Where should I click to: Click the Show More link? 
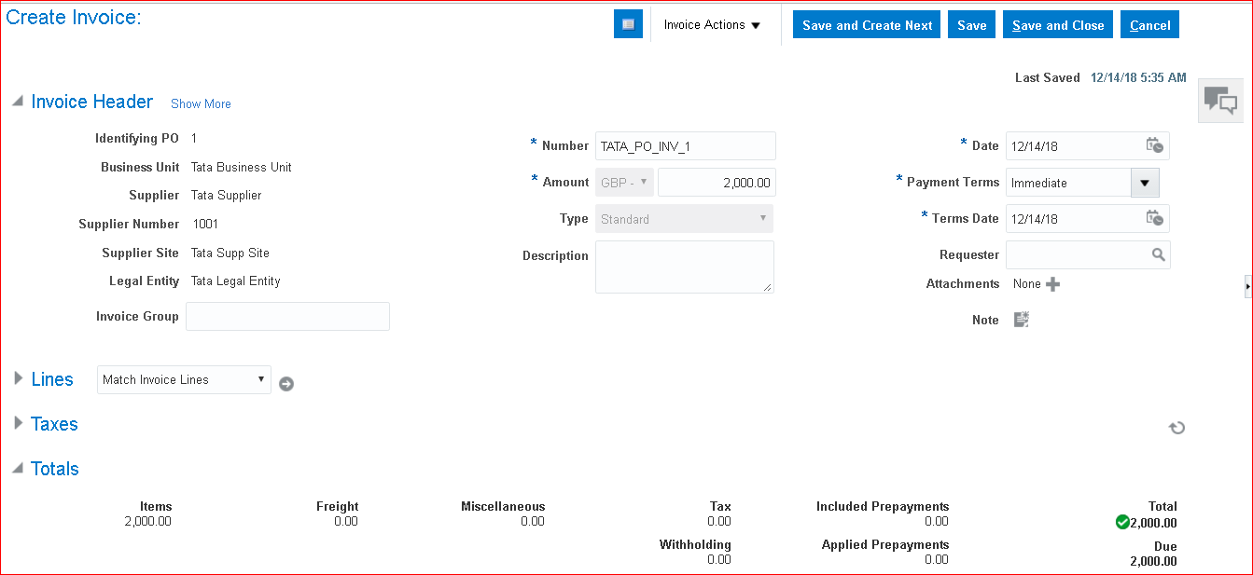point(201,103)
